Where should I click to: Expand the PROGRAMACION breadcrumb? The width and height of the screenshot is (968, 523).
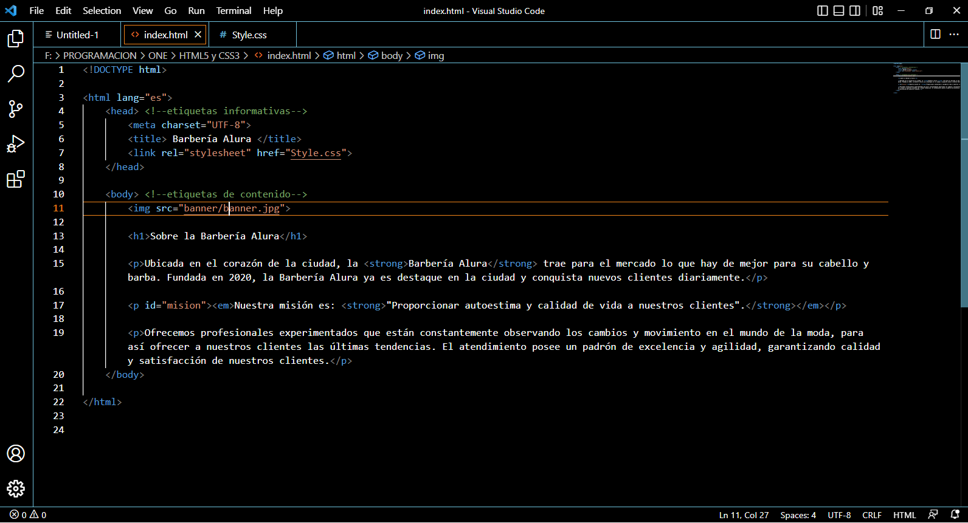100,56
